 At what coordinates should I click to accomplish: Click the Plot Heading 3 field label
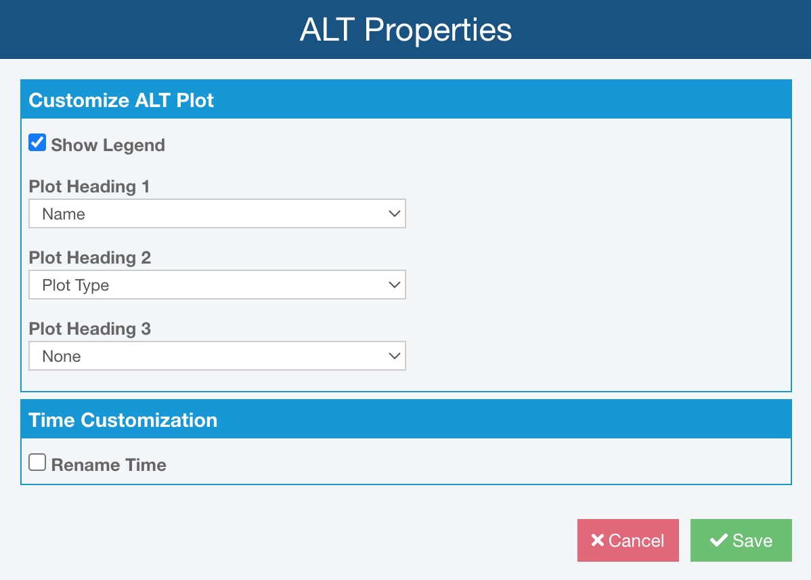click(x=90, y=329)
